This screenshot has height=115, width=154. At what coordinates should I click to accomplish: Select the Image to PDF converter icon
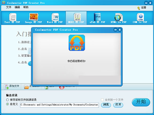(34, 17)
